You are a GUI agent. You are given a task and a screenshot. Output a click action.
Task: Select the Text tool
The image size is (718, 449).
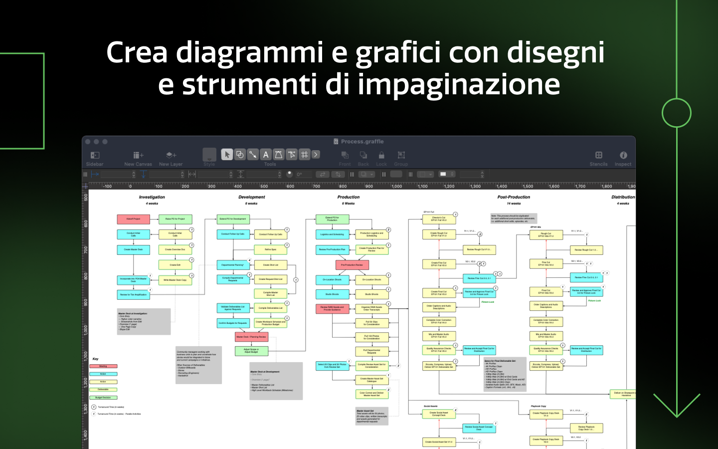pos(266,155)
